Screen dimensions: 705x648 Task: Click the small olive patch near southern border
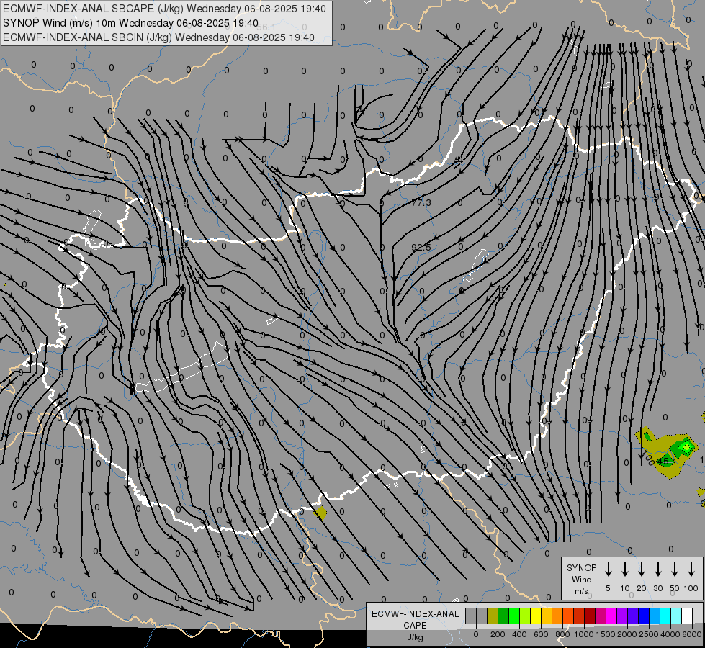pos(320,513)
